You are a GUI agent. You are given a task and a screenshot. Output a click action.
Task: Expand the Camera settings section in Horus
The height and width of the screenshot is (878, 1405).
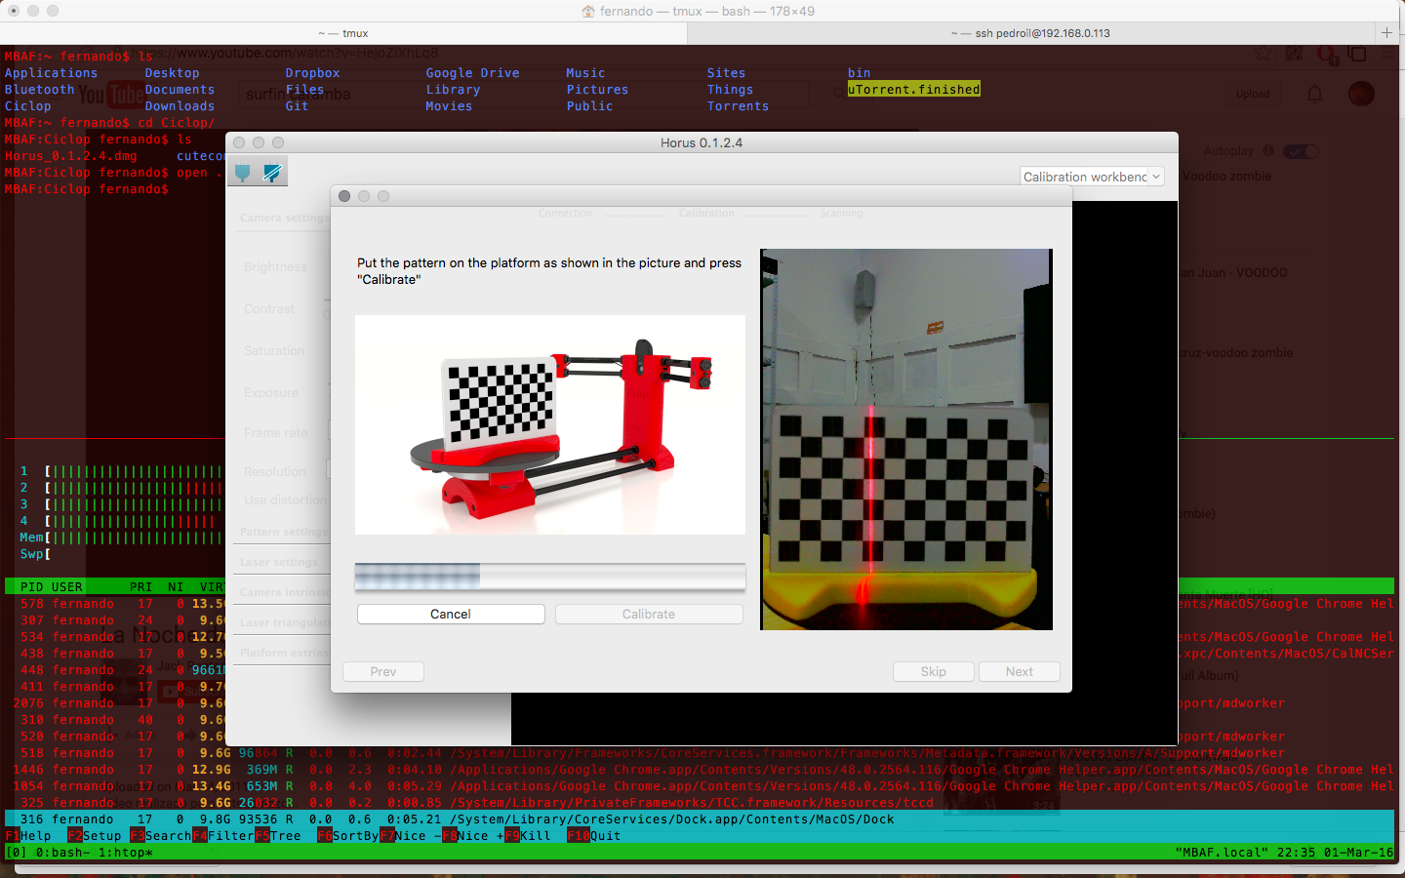click(285, 218)
